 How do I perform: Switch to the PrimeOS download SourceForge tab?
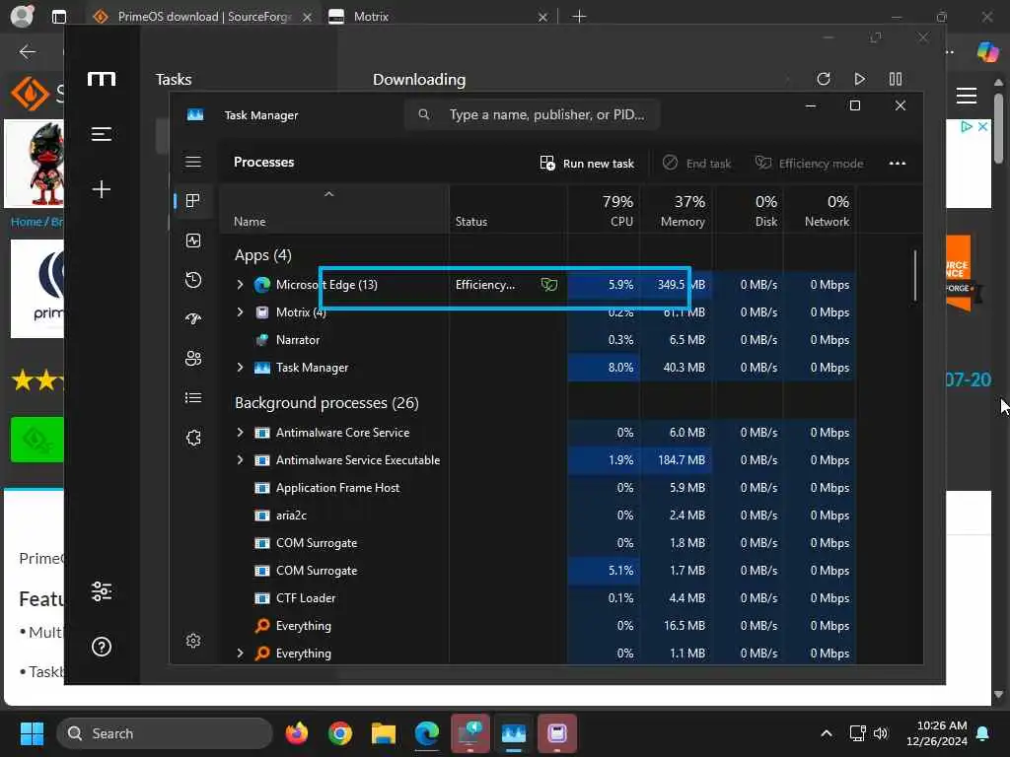coord(203,17)
